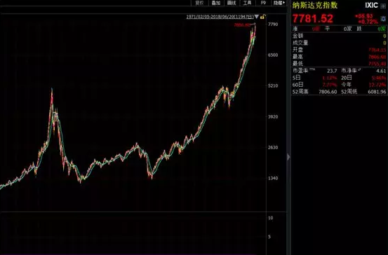This screenshot has height=255, width=388.
Task: Open the date range dropdown triangle
Action: pyautogui.click(x=256, y=17)
